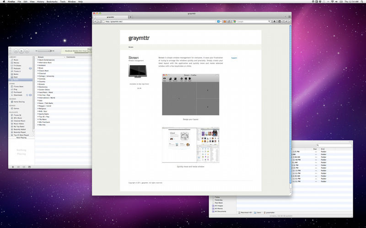The image size is (366, 228).
Task: Click the iTunes previous track button
Action: coord(16,51)
